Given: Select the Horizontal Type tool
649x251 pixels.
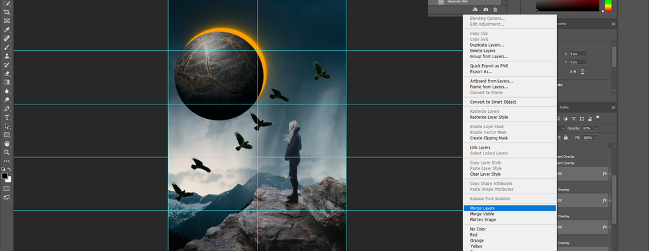Looking at the screenshot, I should tap(7, 118).
